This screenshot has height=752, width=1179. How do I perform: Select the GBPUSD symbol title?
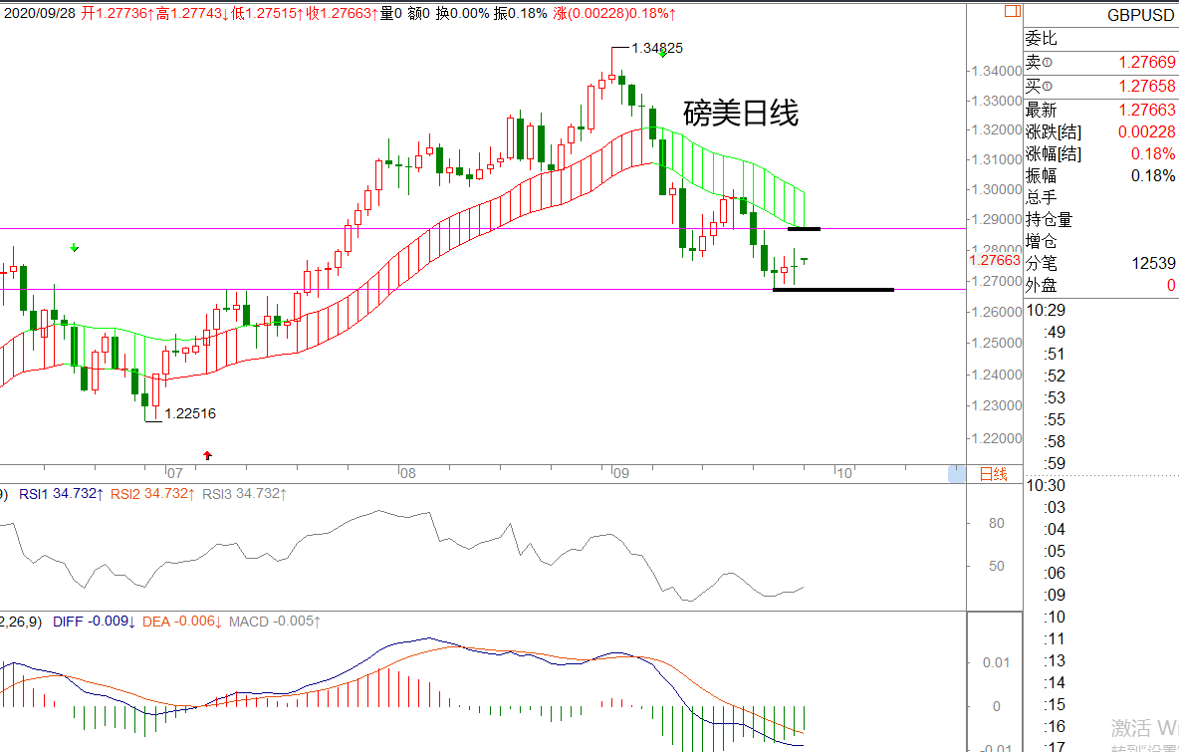(x=1140, y=15)
